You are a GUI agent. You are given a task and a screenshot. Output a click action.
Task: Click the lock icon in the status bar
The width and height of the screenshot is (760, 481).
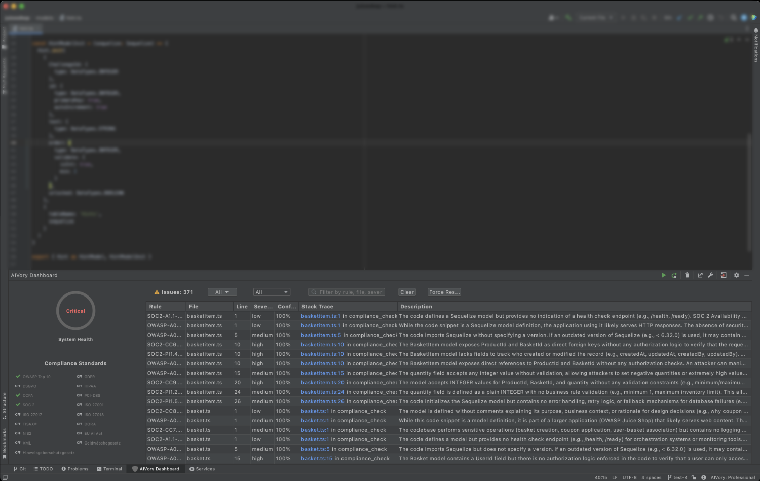click(694, 477)
